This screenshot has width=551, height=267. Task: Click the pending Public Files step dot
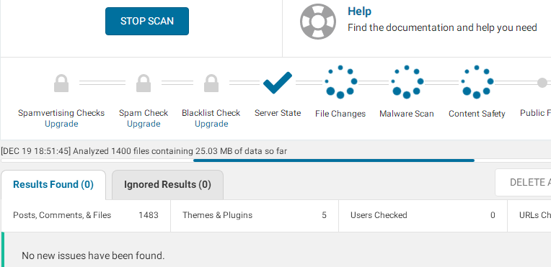[542, 83]
